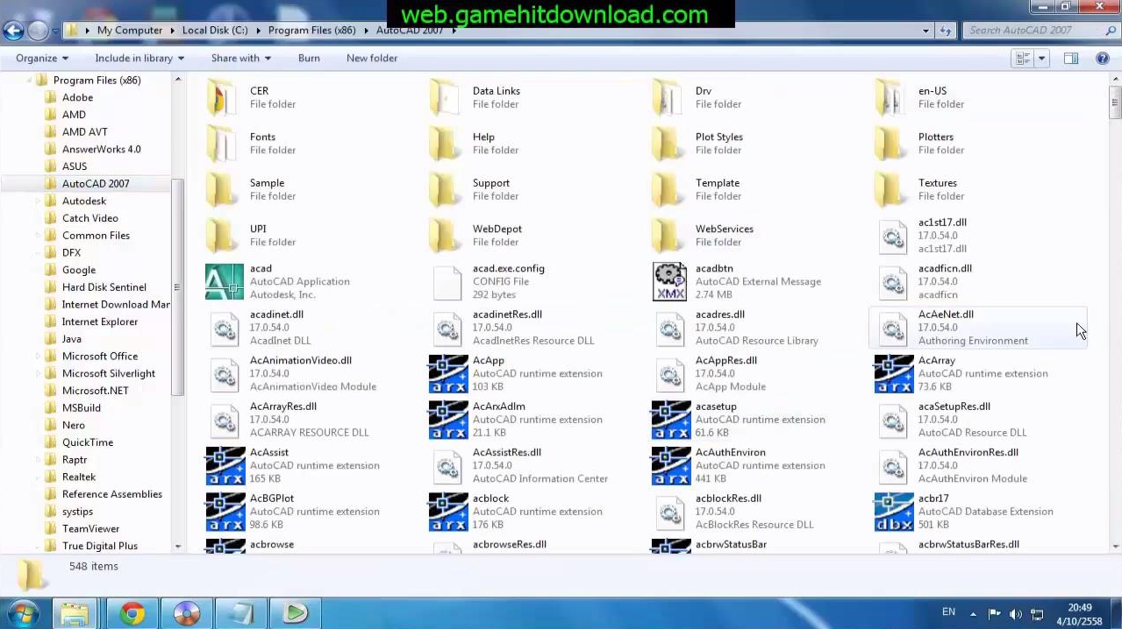1122x629 pixels.
Task: Expand the Microsoft Office tree node
Action: tap(39, 356)
